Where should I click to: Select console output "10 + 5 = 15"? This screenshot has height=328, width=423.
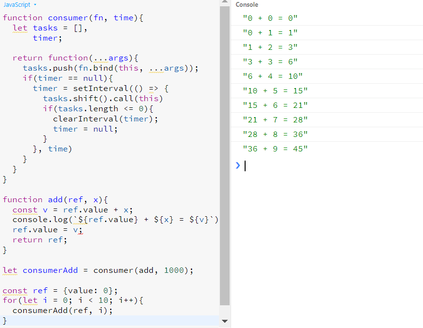[x=275, y=90]
